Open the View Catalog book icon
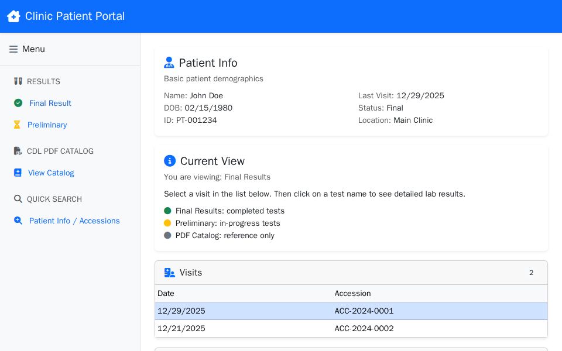This screenshot has width=562, height=351. point(18,173)
